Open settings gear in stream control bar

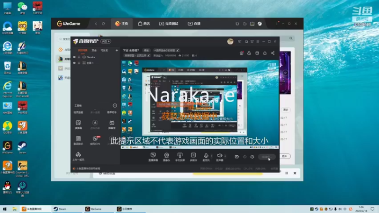(252, 157)
